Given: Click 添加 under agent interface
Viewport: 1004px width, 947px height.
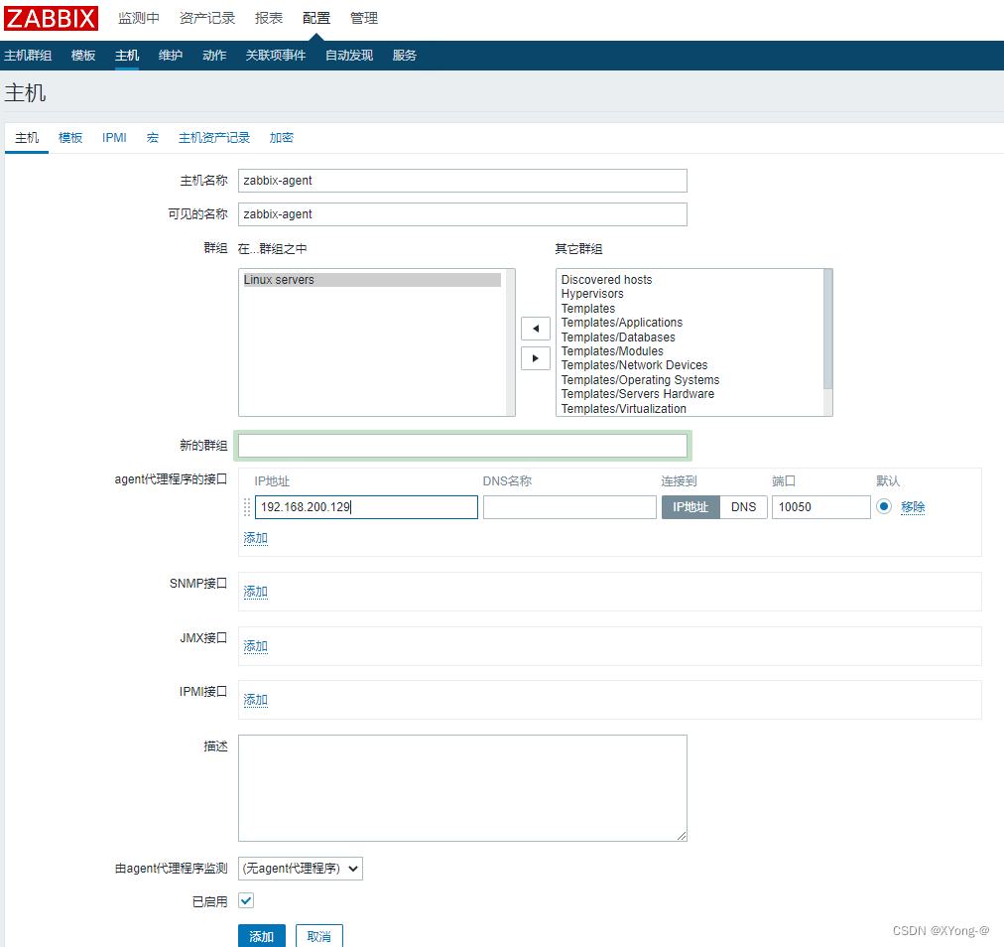Looking at the screenshot, I should click(256, 538).
